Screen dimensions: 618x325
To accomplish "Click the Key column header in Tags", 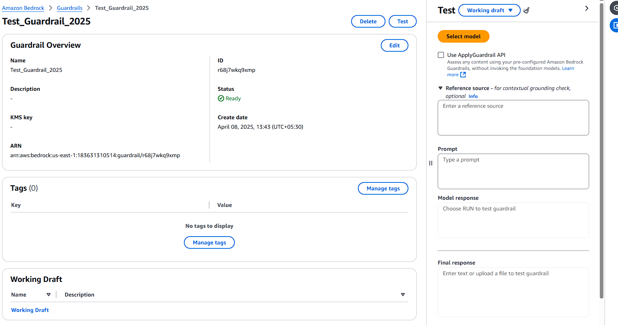I will (x=16, y=205).
